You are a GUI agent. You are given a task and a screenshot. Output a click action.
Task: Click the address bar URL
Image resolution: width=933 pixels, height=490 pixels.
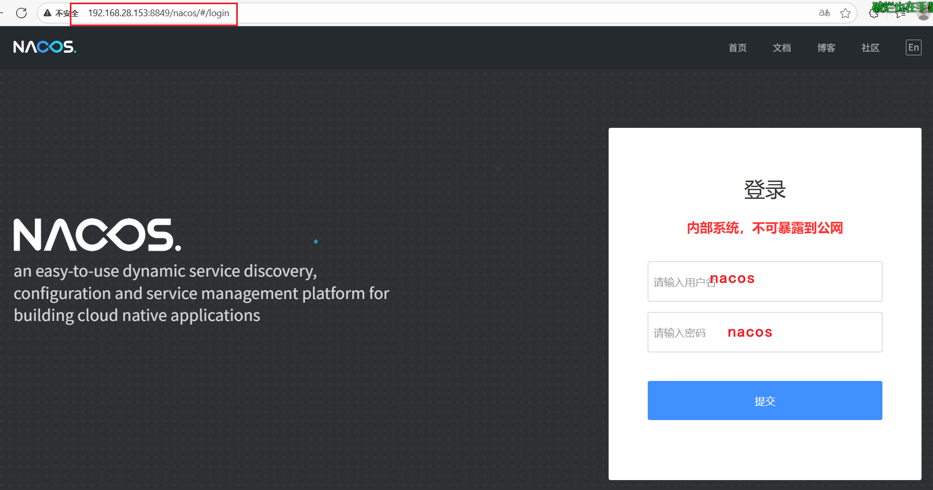[159, 13]
